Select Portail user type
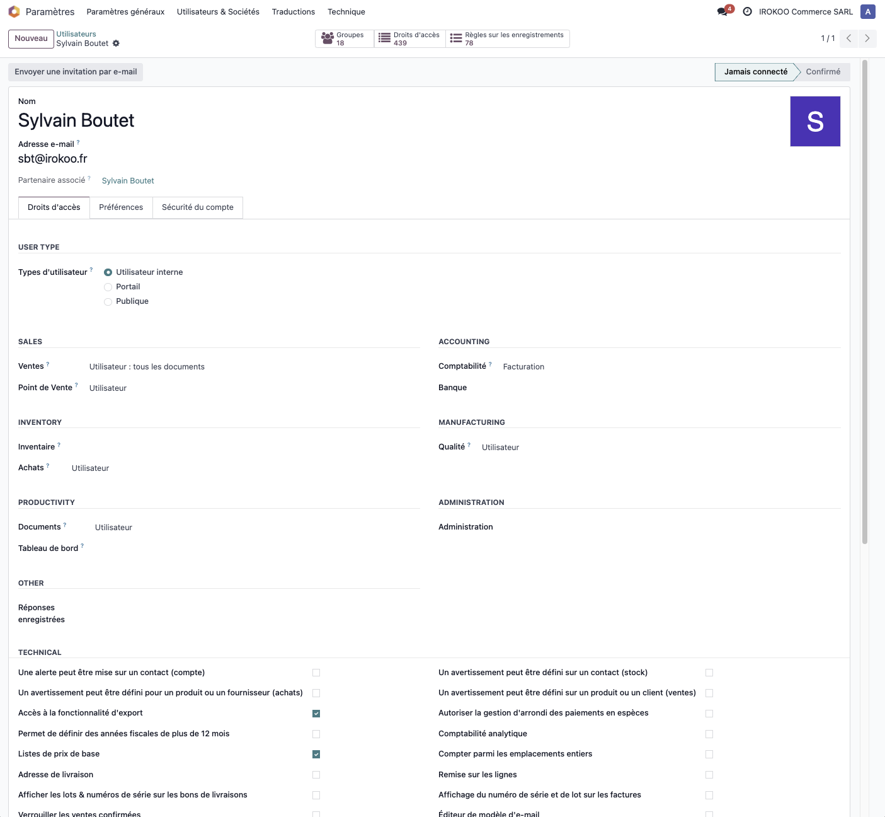 (x=108, y=287)
